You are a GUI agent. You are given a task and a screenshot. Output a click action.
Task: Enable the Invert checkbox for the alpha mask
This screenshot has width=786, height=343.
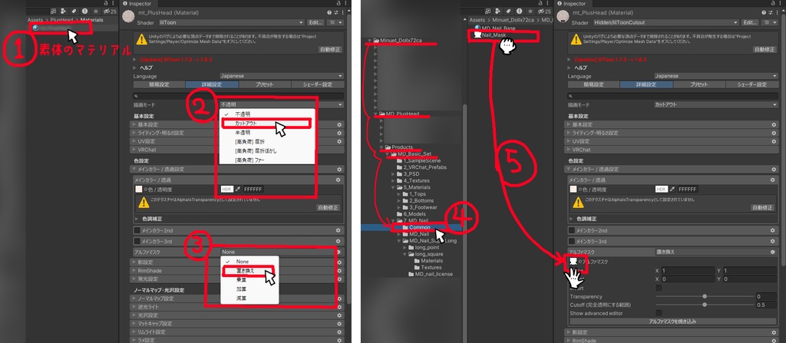[x=659, y=288]
